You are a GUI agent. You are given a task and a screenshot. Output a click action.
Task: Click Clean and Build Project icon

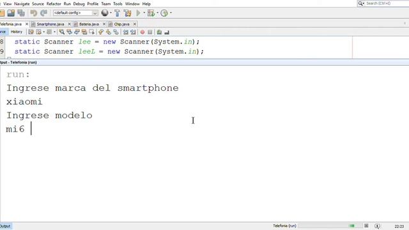pos(128,13)
